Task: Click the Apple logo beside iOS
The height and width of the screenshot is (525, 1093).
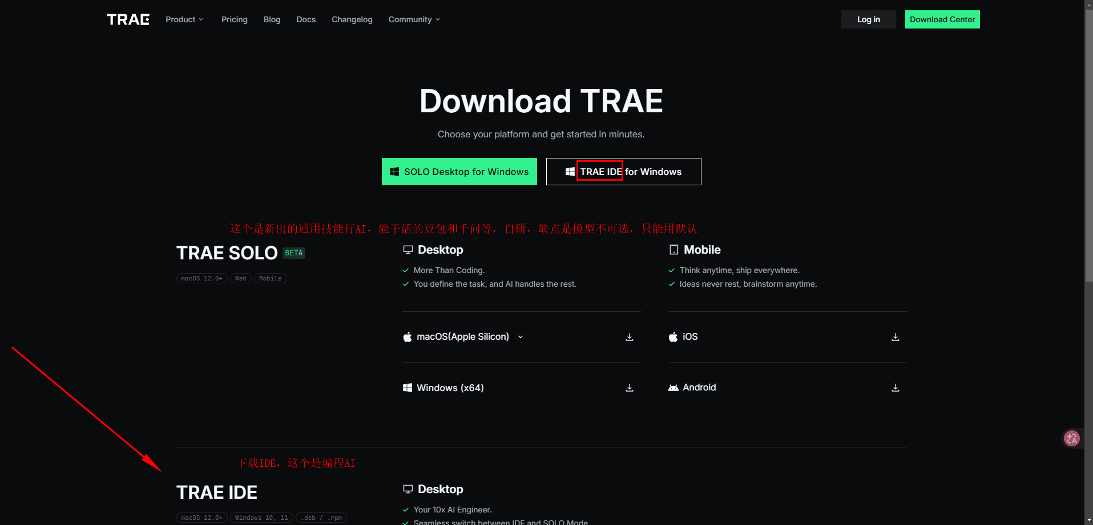Action: point(673,337)
